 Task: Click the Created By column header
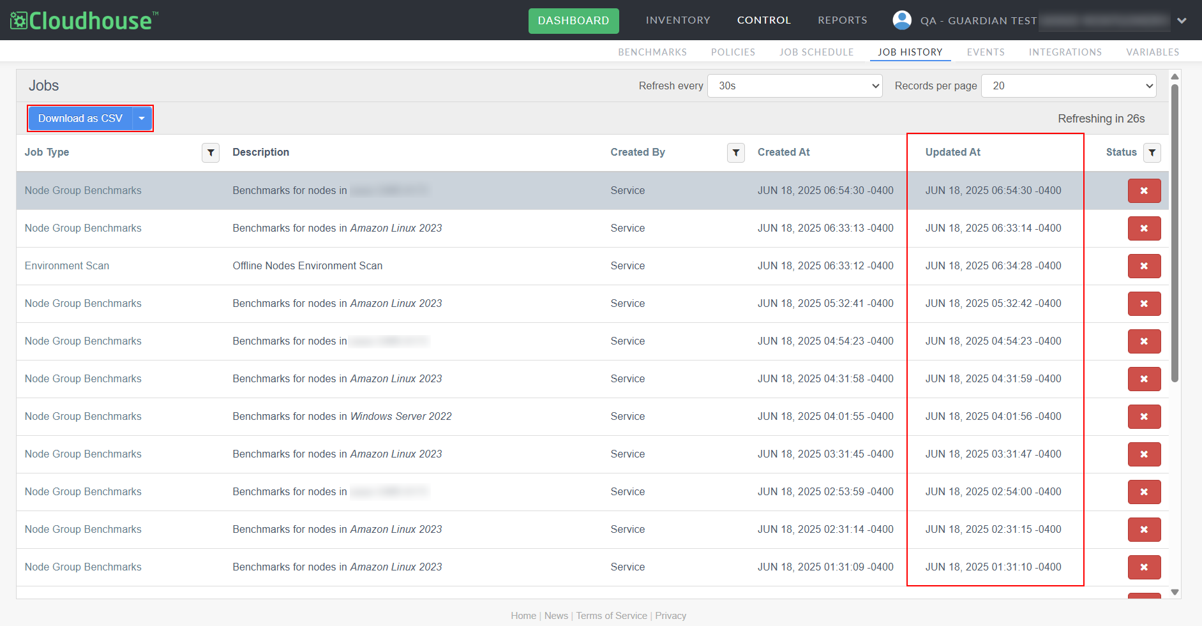(x=638, y=153)
